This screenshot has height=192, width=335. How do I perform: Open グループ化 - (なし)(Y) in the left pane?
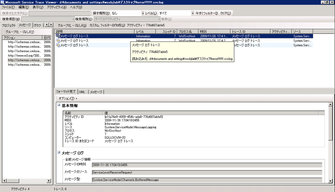20,32
